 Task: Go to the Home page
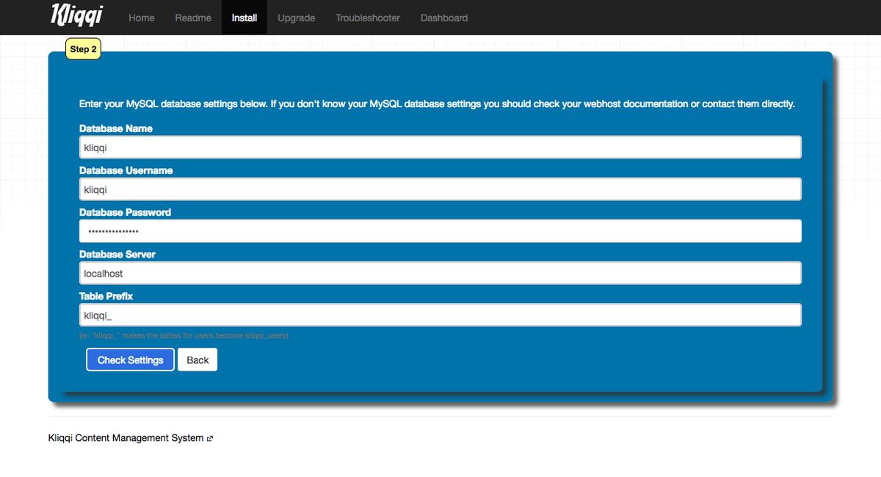point(142,18)
